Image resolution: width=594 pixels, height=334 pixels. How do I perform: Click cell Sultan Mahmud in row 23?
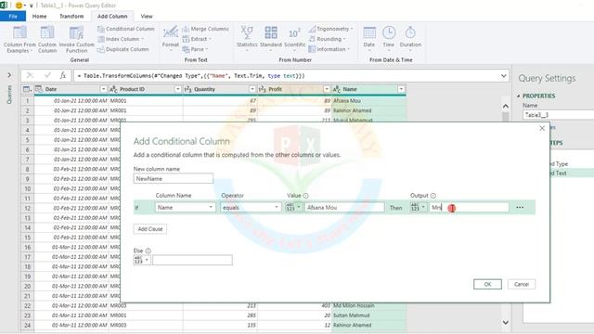click(369, 315)
